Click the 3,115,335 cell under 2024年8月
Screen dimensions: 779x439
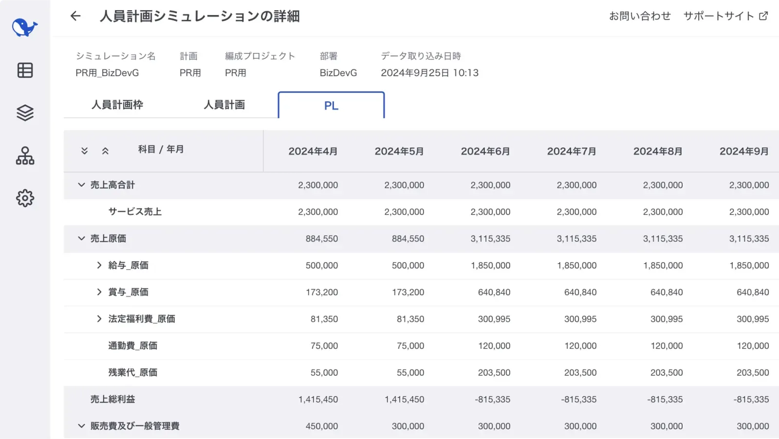[663, 239]
